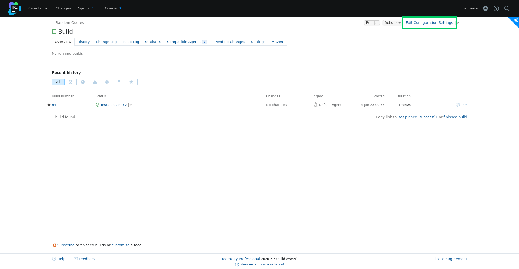
Task: Click the Build status square icon
Action: coord(54,31)
